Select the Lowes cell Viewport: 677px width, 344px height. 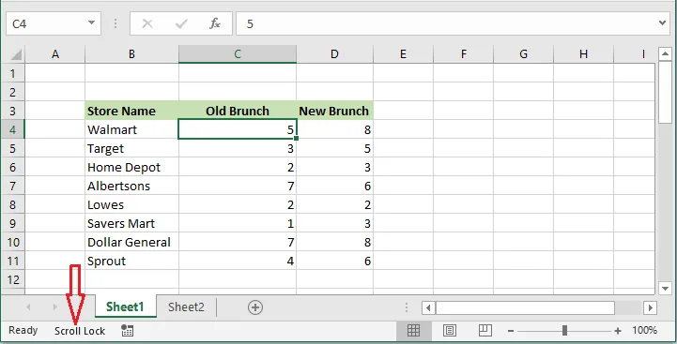point(131,204)
